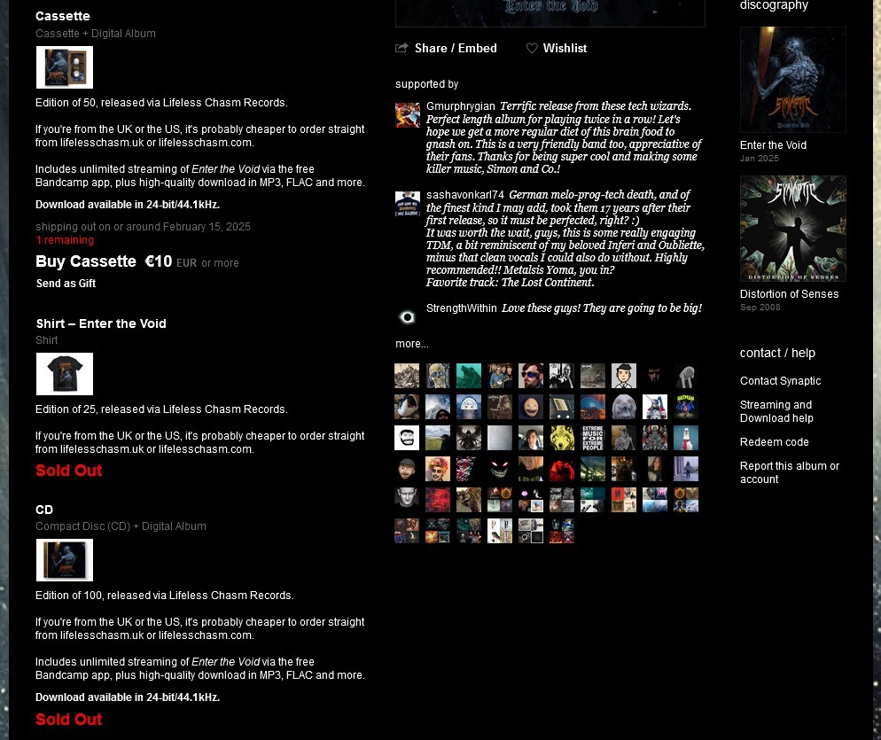Click the Wishlist heart icon
The height and width of the screenshot is (740, 881).
click(532, 49)
